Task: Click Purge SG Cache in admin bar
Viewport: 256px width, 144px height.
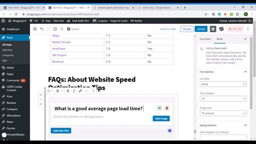Action: click(x=119, y=21)
